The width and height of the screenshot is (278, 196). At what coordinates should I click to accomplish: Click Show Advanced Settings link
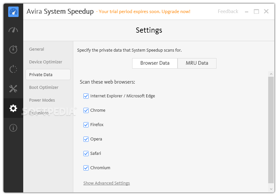107,183
